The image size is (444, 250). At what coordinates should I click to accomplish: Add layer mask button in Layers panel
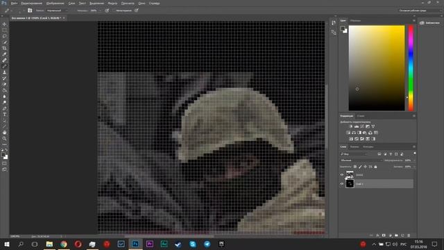point(384,235)
